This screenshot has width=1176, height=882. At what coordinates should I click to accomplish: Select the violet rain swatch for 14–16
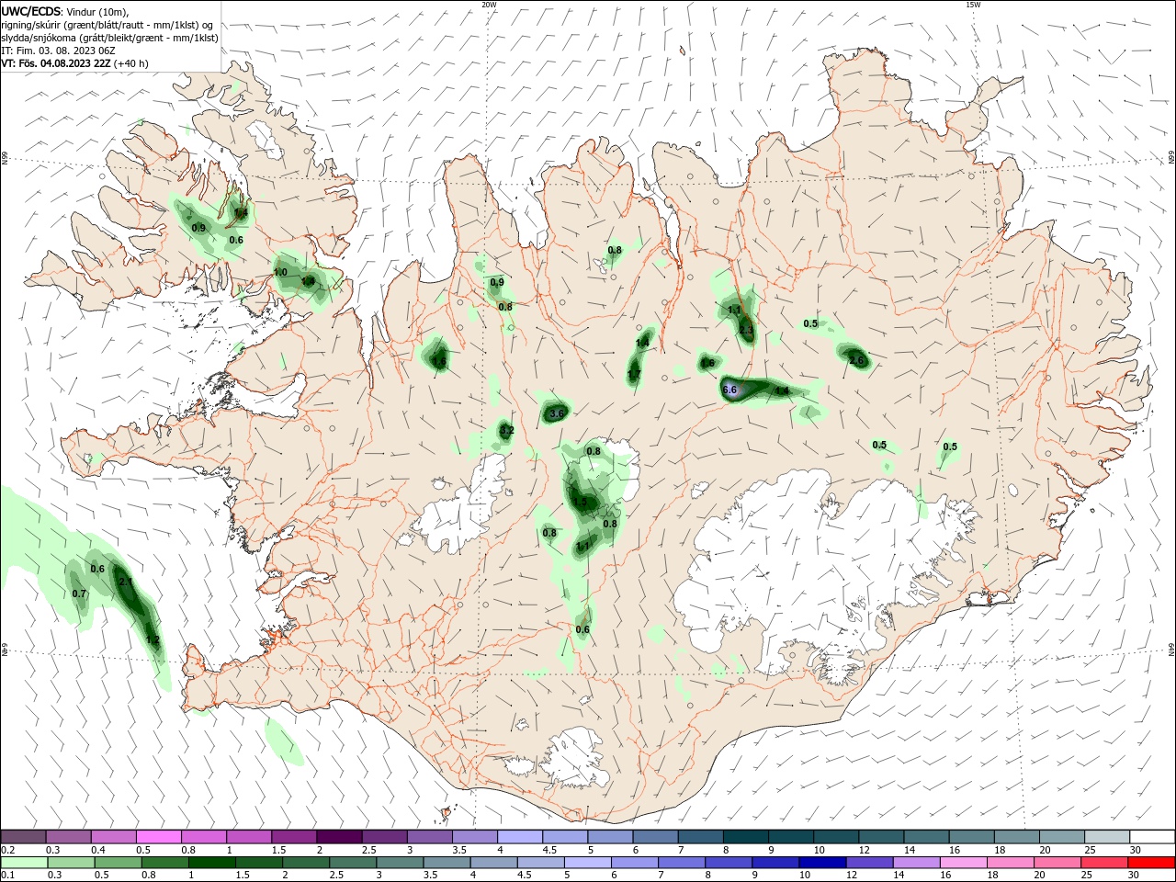point(916,863)
